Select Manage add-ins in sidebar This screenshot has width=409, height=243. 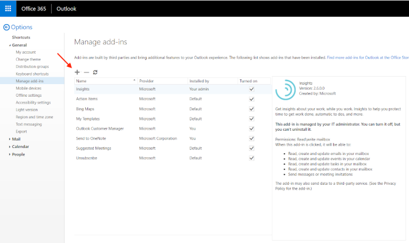coord(32,81)
